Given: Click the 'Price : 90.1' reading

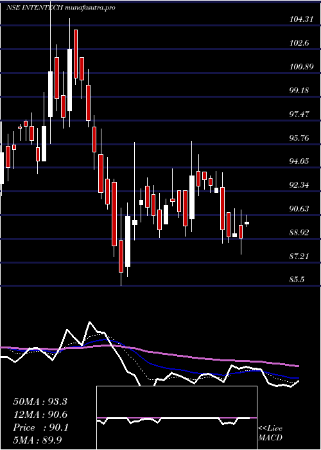Looking at the screenshot, I should (40, 428).
